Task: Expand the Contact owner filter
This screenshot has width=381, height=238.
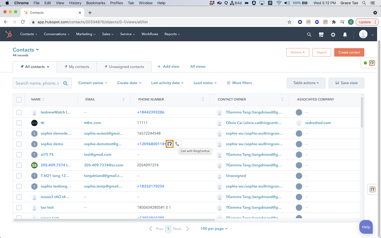Action: tap(93, 83)
